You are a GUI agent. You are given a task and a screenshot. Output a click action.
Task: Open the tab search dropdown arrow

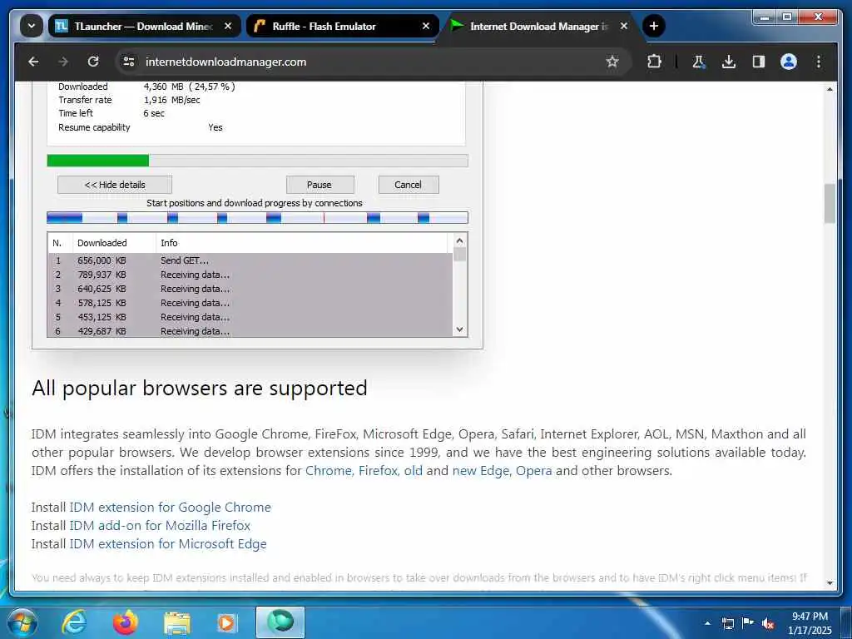tap(32, 26)
